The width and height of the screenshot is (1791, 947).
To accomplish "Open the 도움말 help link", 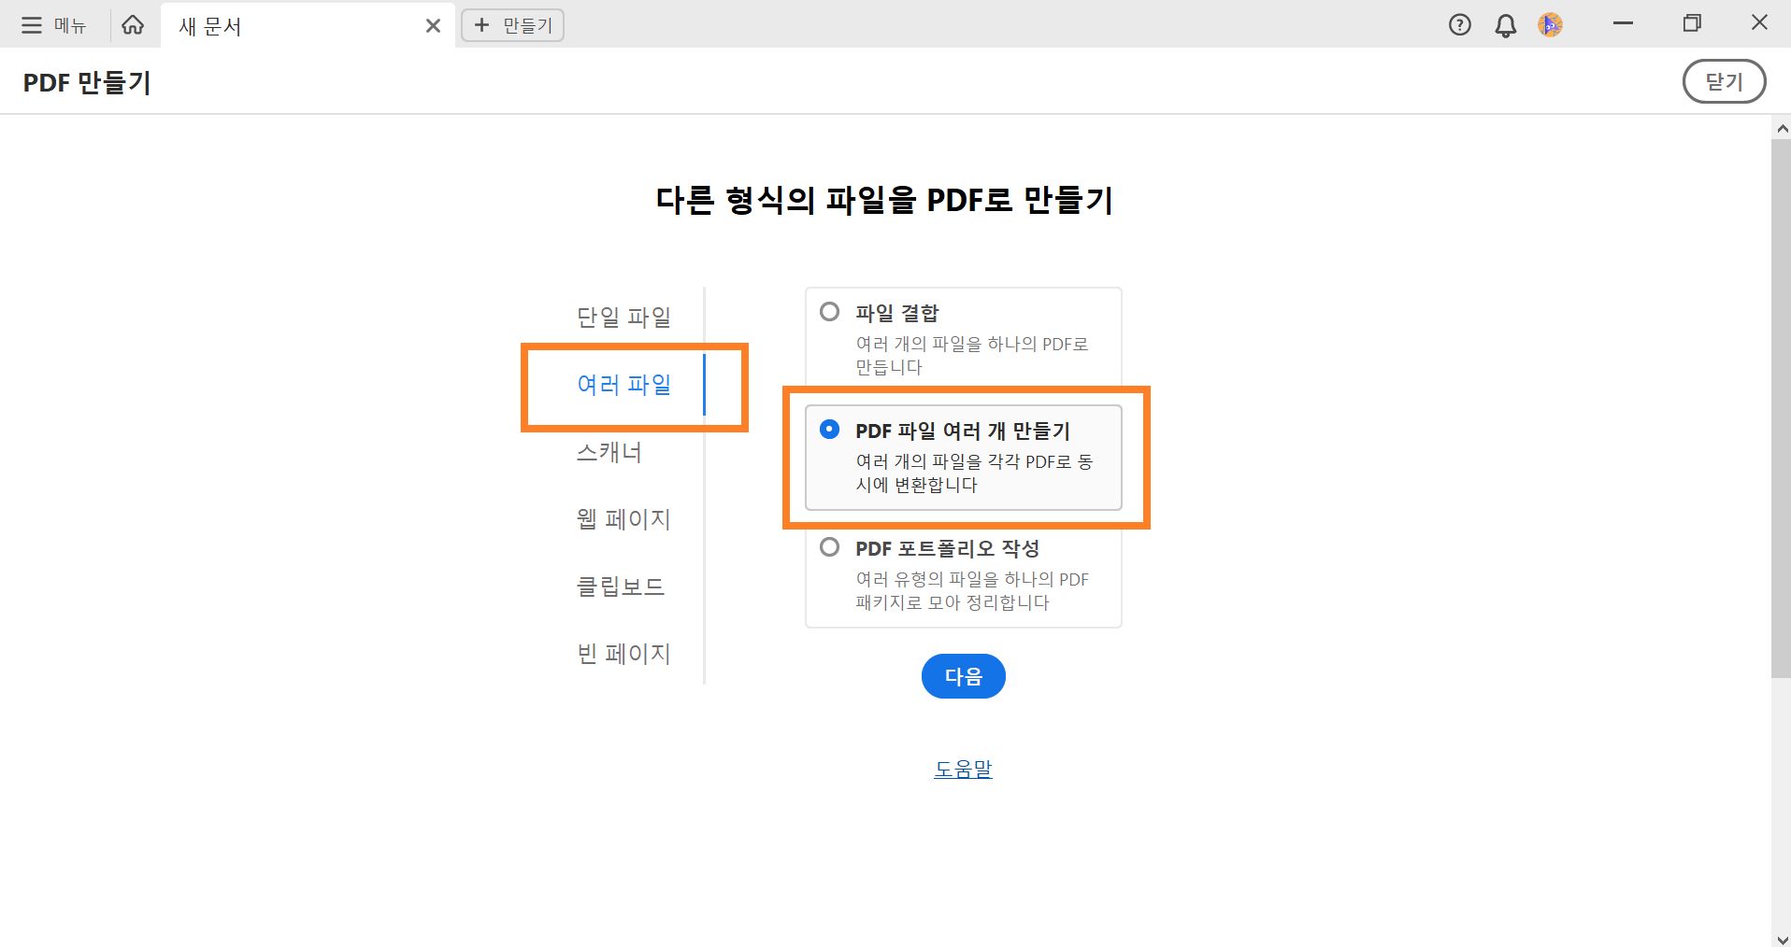I will (x=963, y=768).
